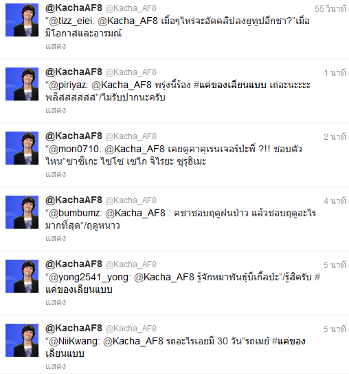This screenshot has width=349, height=374.
Task: Expand the @bumbumz tweet using แสดง
Action: point(56,238)
